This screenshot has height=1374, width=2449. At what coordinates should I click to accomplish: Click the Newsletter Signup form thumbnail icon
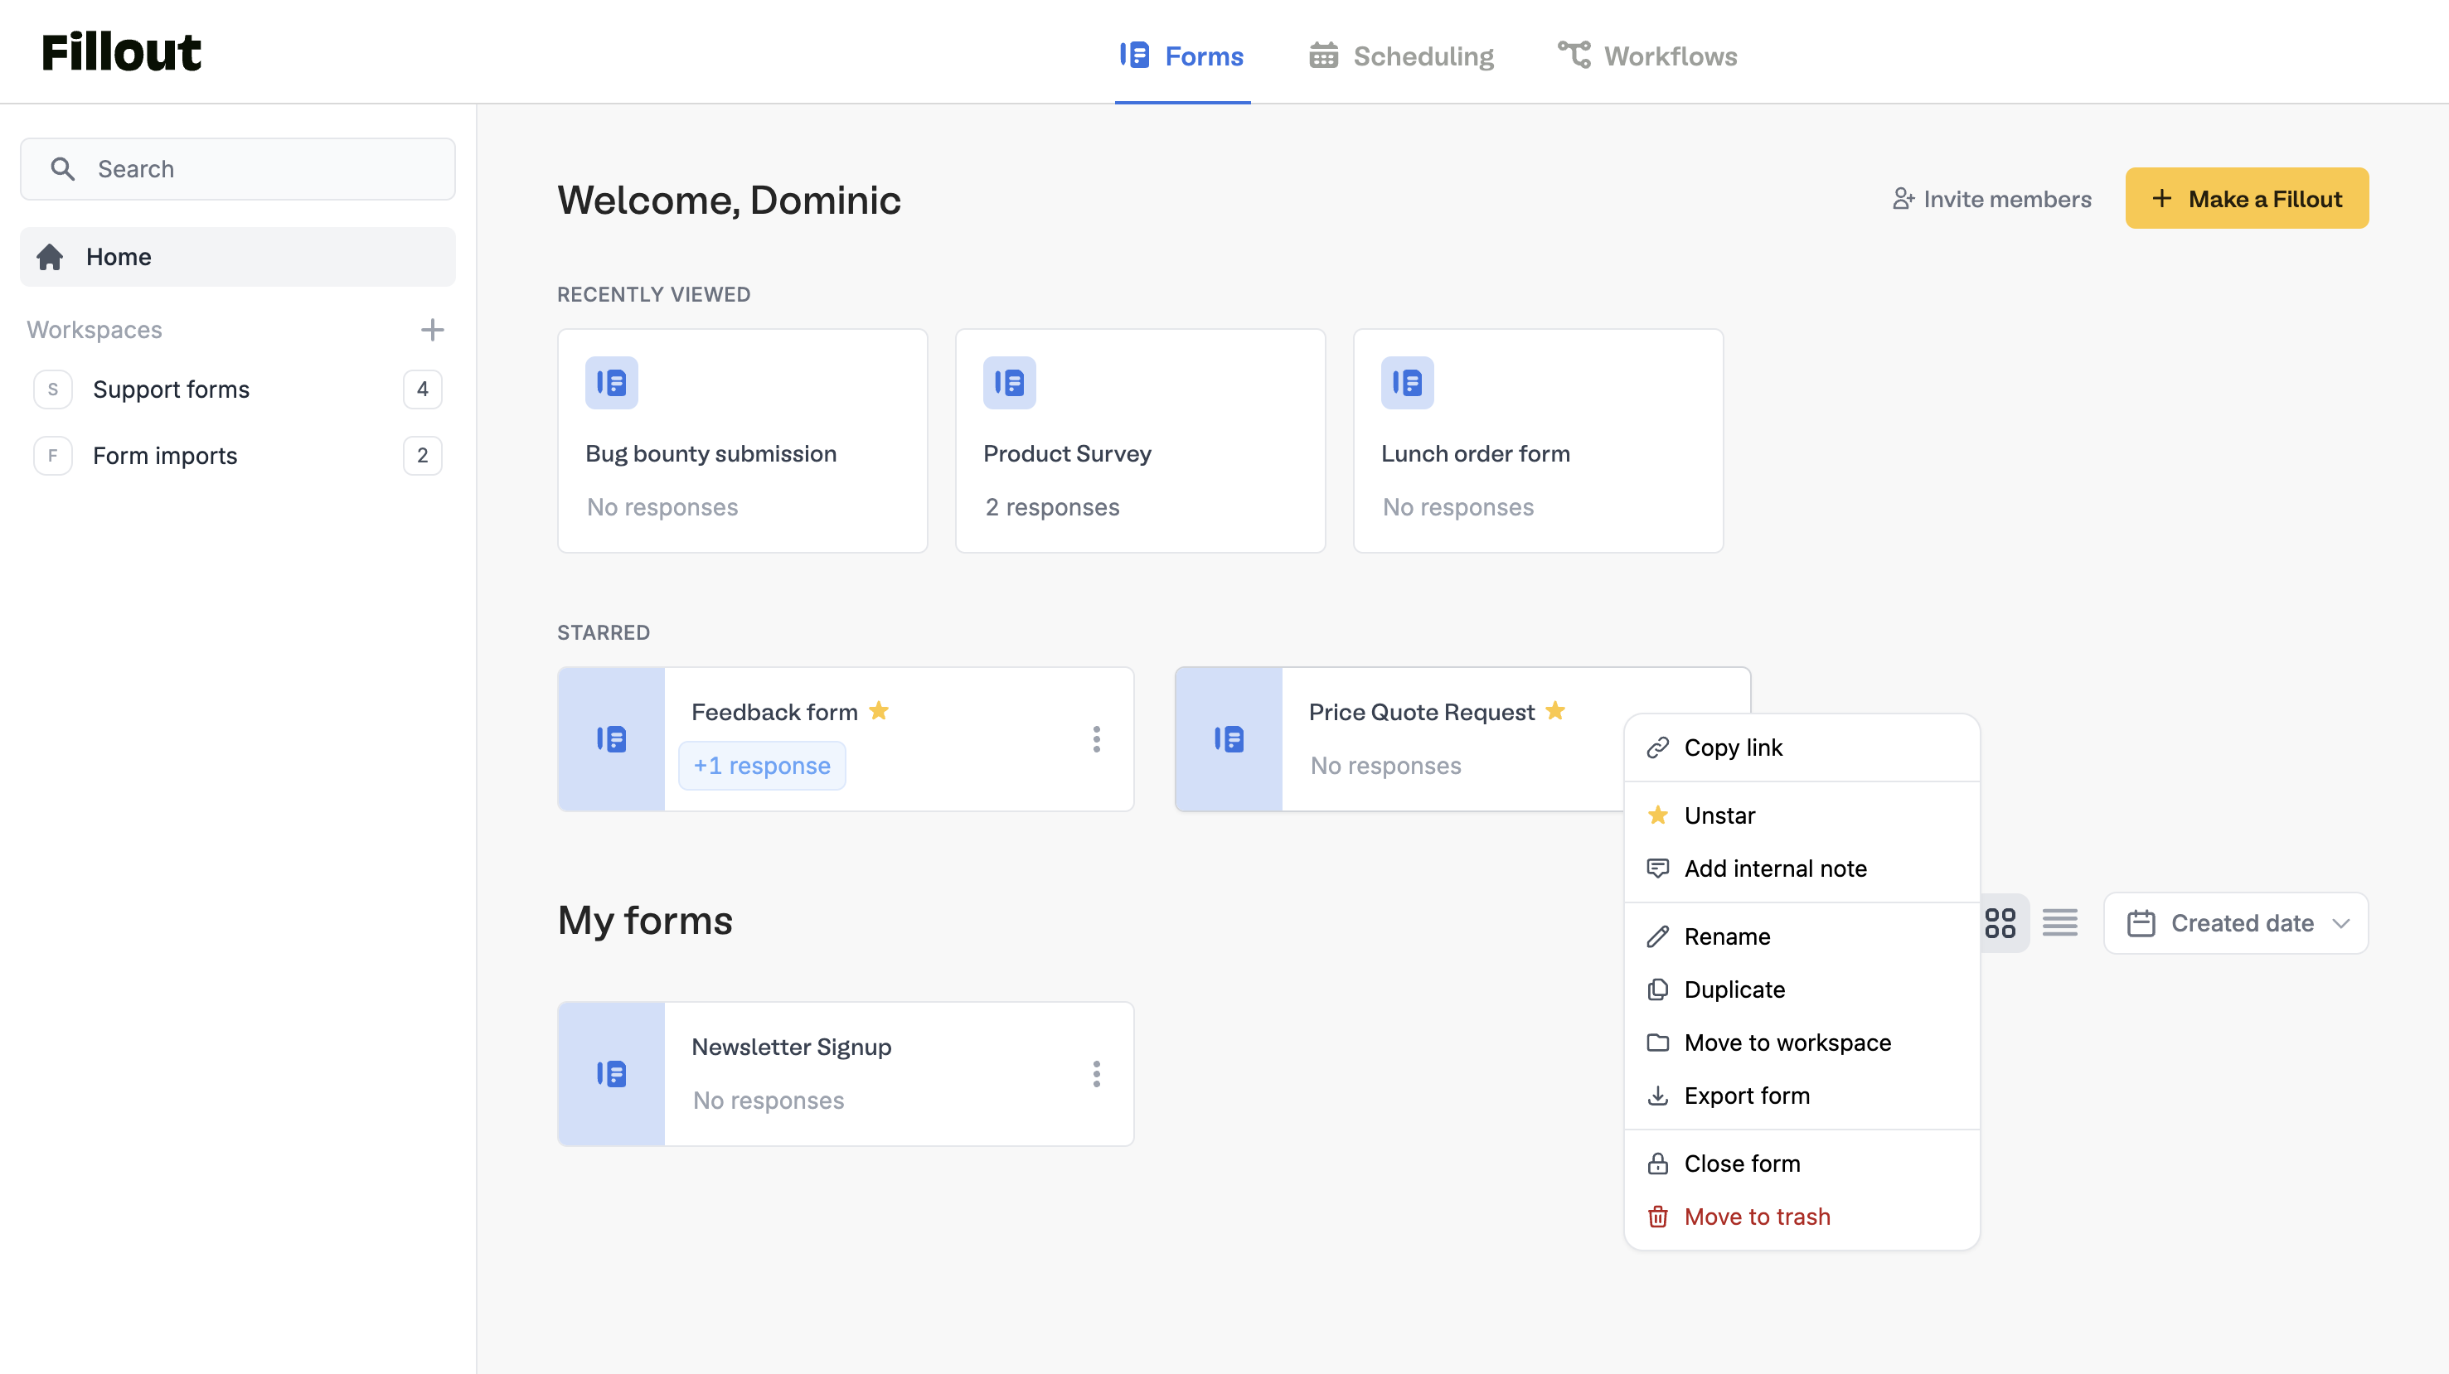pos(611,1074)
